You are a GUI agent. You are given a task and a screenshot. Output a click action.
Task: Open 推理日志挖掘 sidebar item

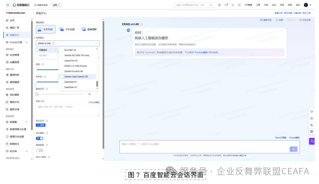click(15, 136)
